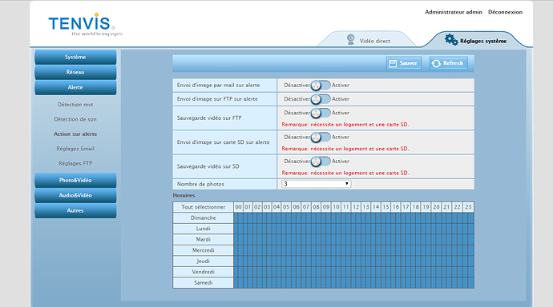This screenshot has height=307, width=553.
Task: Select hour column 12 in schedule header
Action: pyautogui.click(x=356, y=207)
